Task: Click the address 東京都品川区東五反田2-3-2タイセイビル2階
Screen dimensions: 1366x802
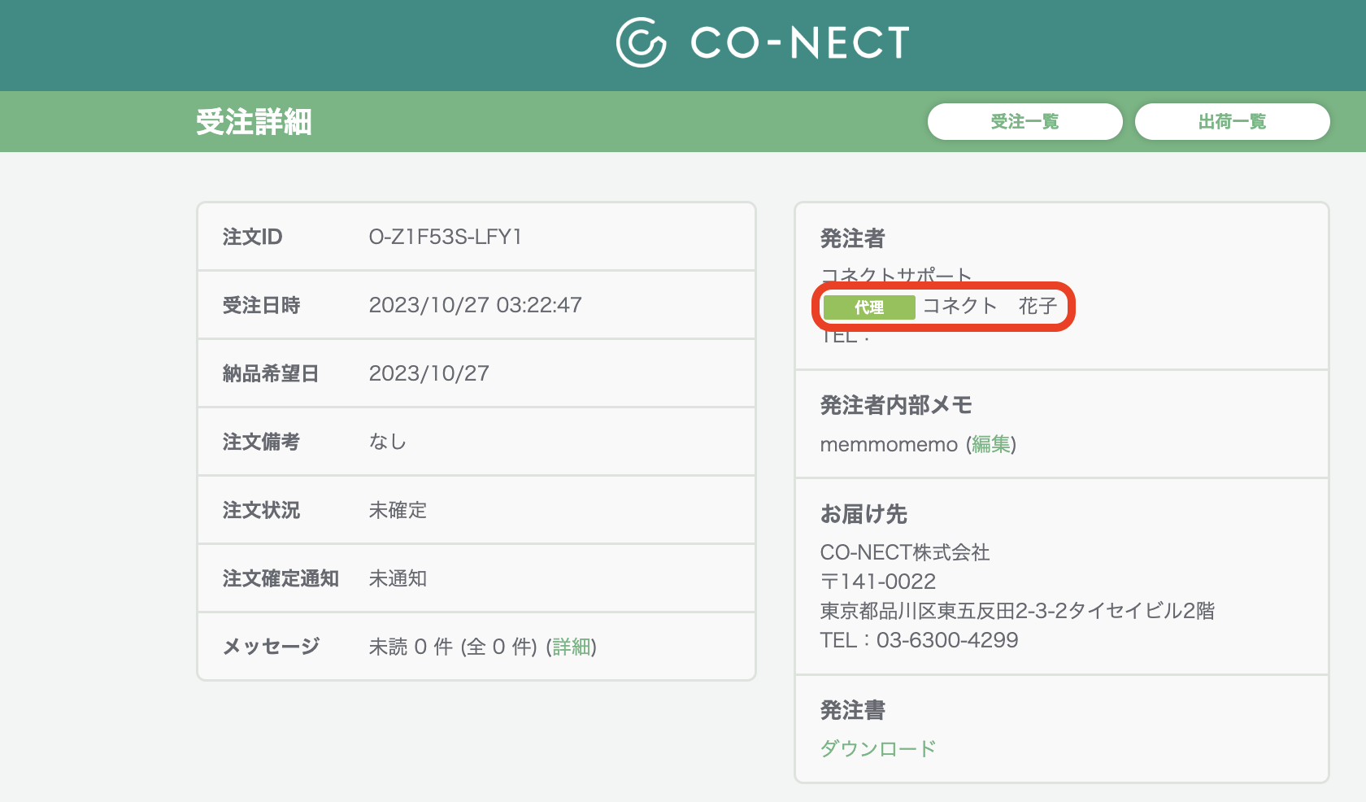Action: (x=1017, y=611)
